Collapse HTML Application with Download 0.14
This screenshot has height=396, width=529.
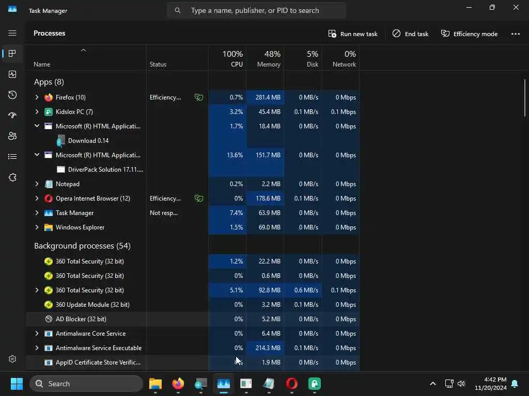[x=37, y=126]
